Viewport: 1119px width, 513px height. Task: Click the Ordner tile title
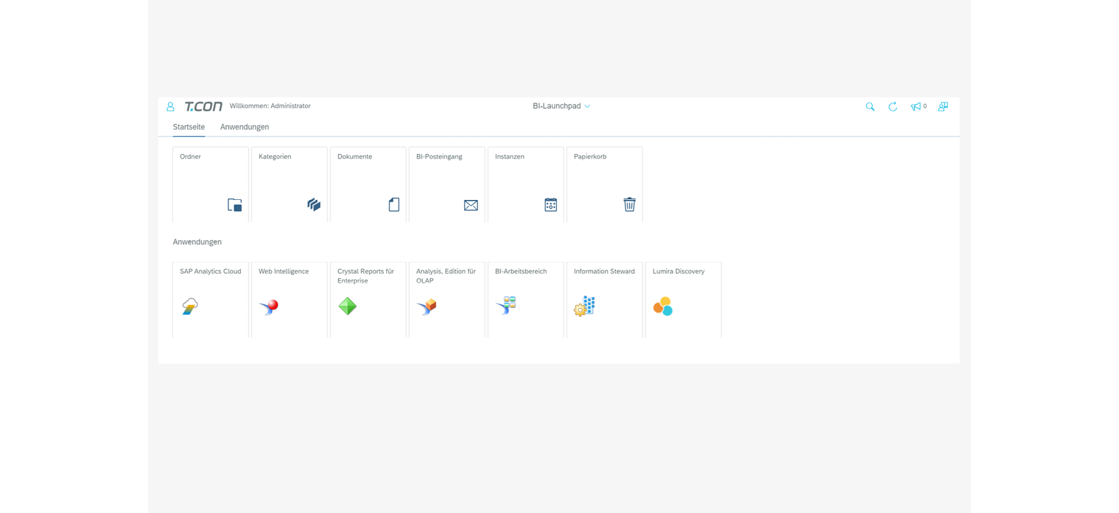click(190, 157)
